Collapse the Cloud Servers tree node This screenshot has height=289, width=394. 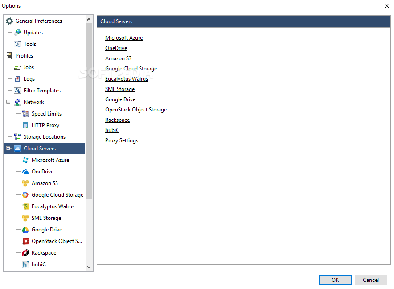[8, 149]
